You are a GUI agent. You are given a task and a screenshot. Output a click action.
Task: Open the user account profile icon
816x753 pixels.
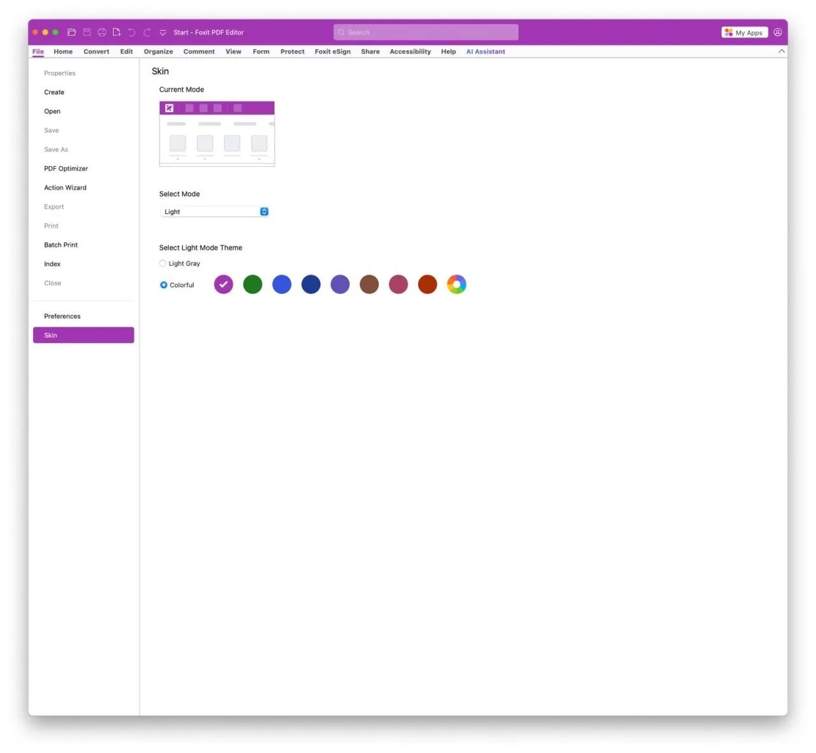778,32
